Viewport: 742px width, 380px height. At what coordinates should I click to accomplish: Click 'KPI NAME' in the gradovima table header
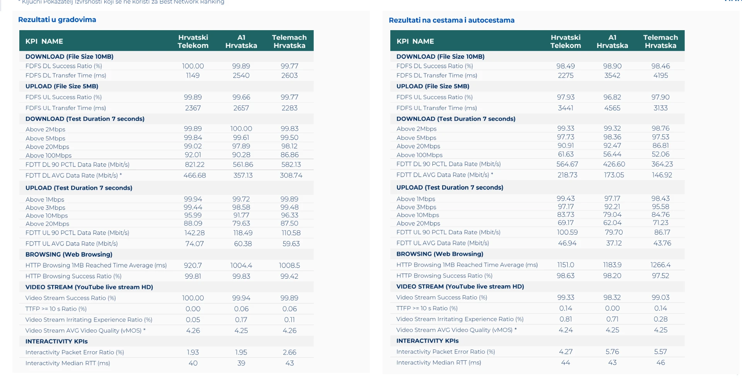click(x=44, y=41)
